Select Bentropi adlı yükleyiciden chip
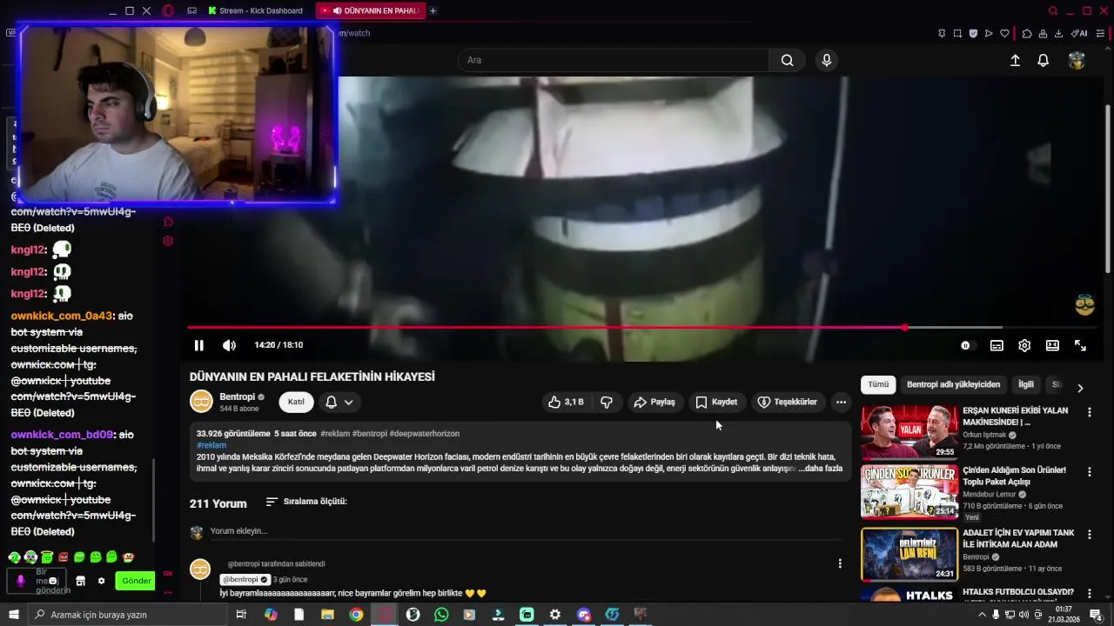 click(x=954, y=384)
